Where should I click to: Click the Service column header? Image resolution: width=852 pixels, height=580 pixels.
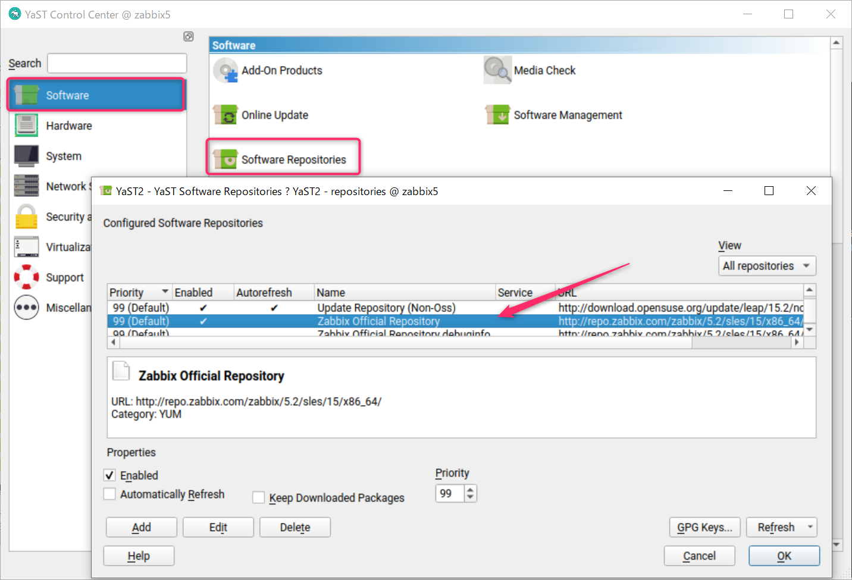click(x=525, y=292)
